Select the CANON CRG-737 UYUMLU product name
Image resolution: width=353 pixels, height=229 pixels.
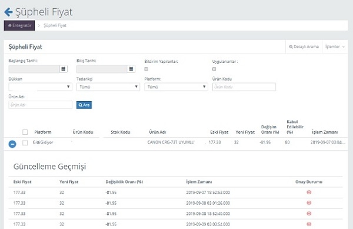pos(171,142)
